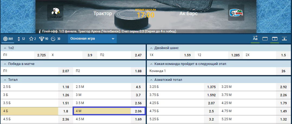Collapse the Тотал section
This screenshot has width=292, height=124.
point(5,80)
